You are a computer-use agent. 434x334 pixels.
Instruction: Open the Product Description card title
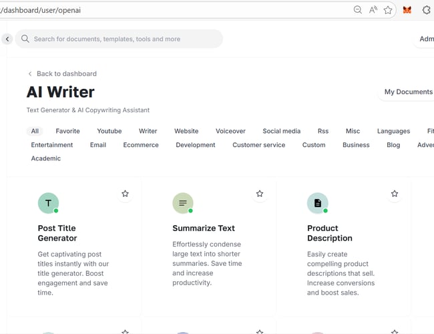coord(330,233)
